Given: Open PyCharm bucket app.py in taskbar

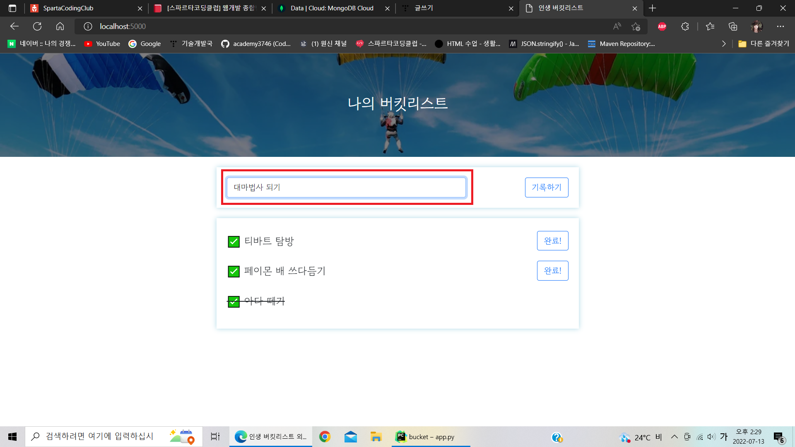Looking at the screenshot, I should point(431,437).
